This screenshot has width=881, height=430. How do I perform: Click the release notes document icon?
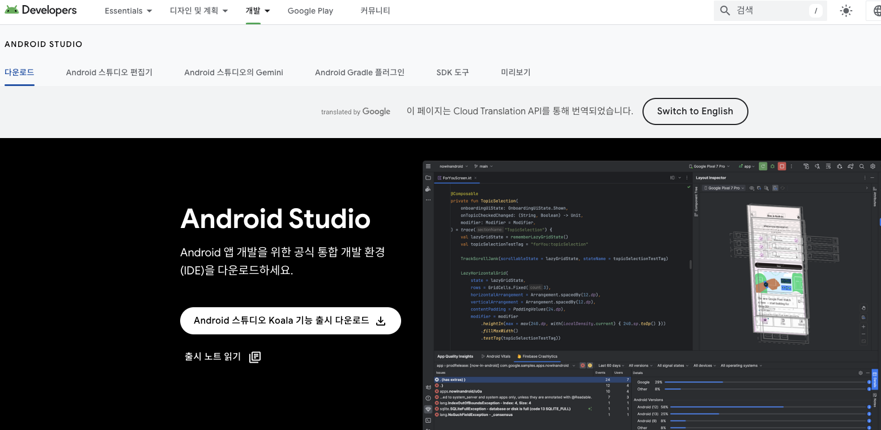(255, 356)
